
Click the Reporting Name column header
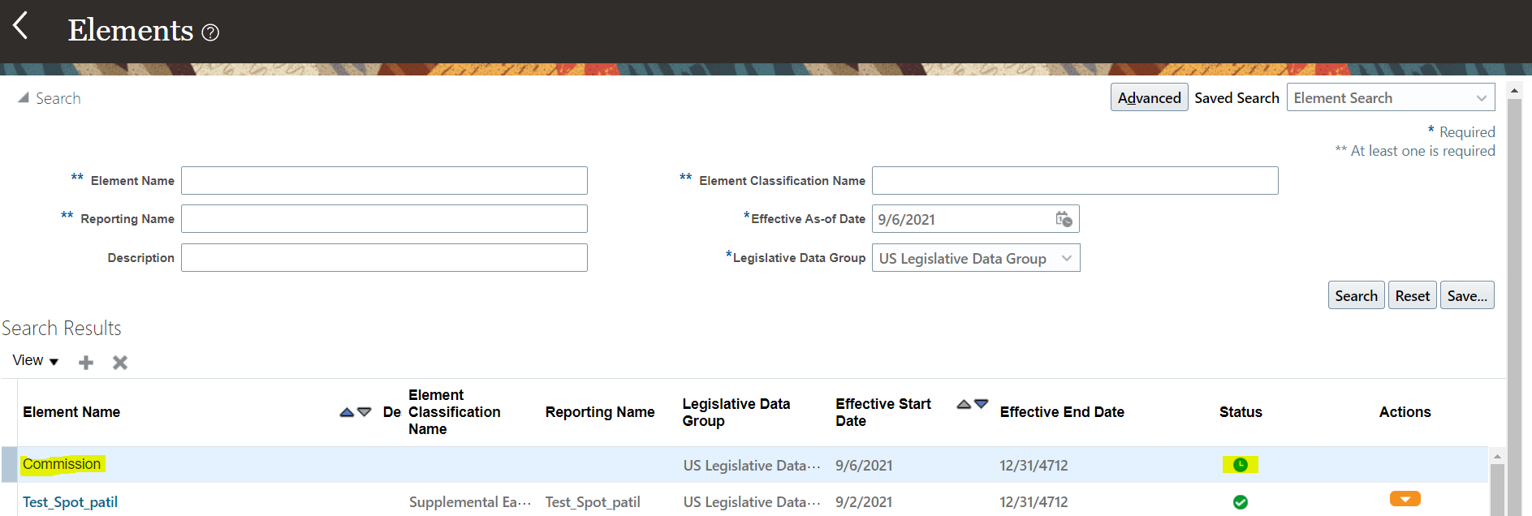(x=600, y=412)
